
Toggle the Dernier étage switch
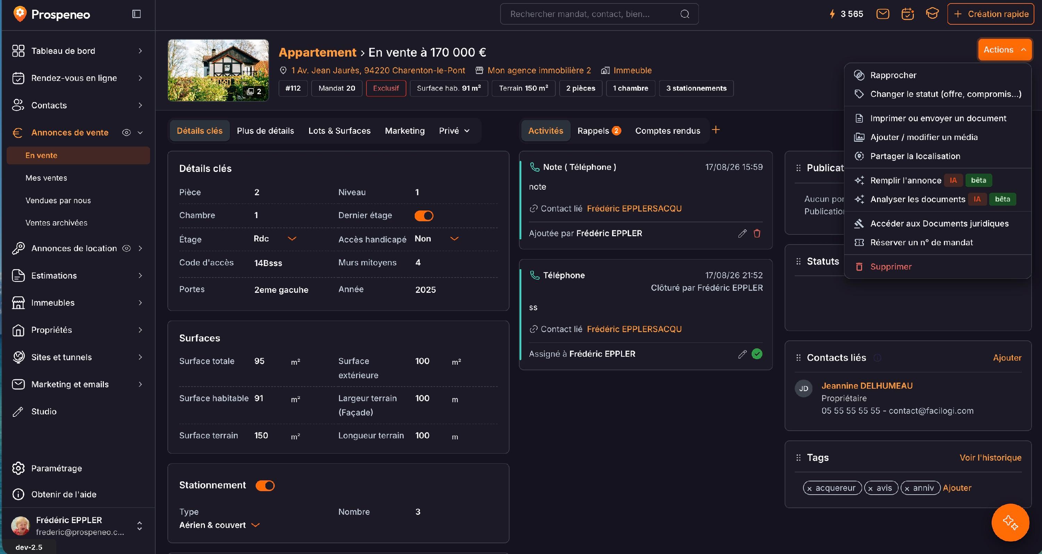(423, 216)
